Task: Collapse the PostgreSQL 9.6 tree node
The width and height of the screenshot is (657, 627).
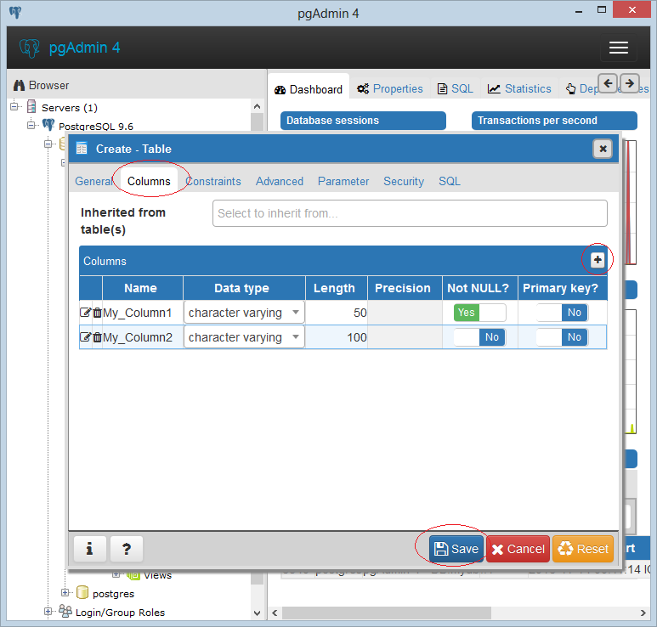Action: (31, 125)
